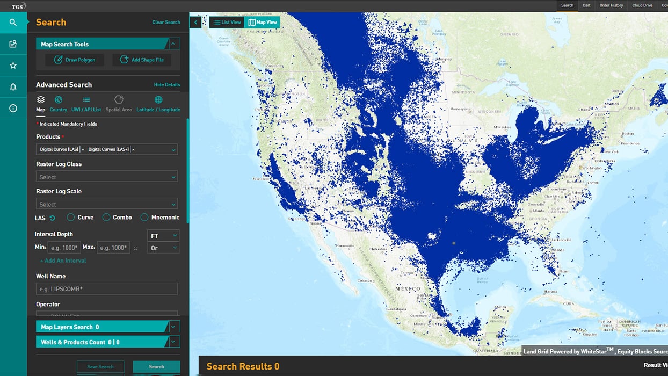The height and width of the screenshot is (376, 668).
Task: Open the Raster Log Scale dropdown
Action: coord(107,204)
